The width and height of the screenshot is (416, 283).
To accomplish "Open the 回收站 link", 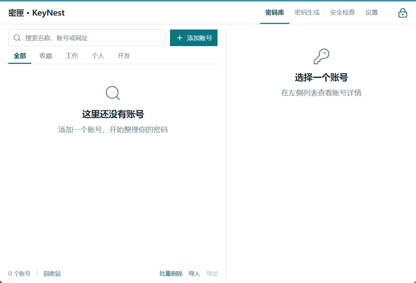I will [52, 273].
